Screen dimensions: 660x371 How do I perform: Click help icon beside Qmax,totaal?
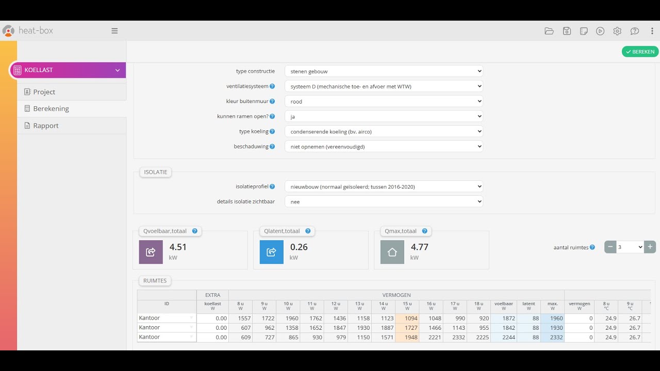(425, 231)
